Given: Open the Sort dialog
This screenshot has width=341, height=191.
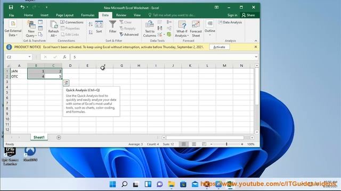Looking at the screenshot, I should click(99, 27).
